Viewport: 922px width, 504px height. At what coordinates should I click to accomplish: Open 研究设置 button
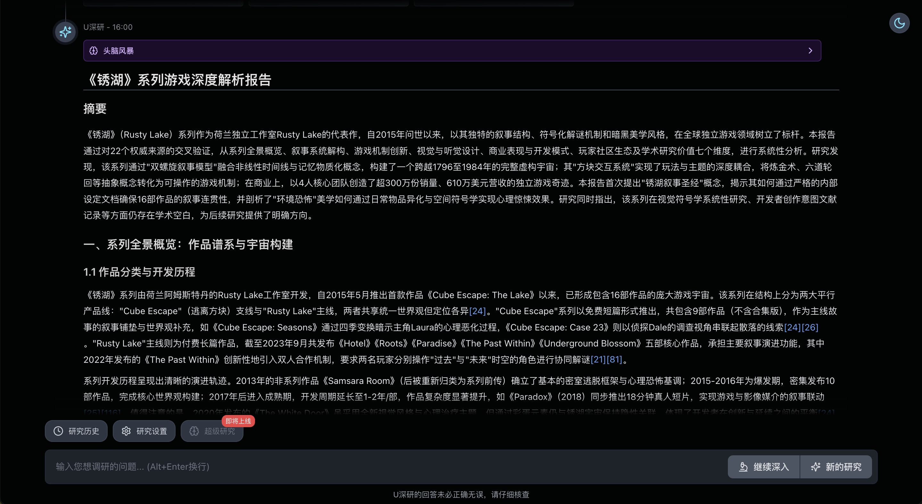(144, 431)
